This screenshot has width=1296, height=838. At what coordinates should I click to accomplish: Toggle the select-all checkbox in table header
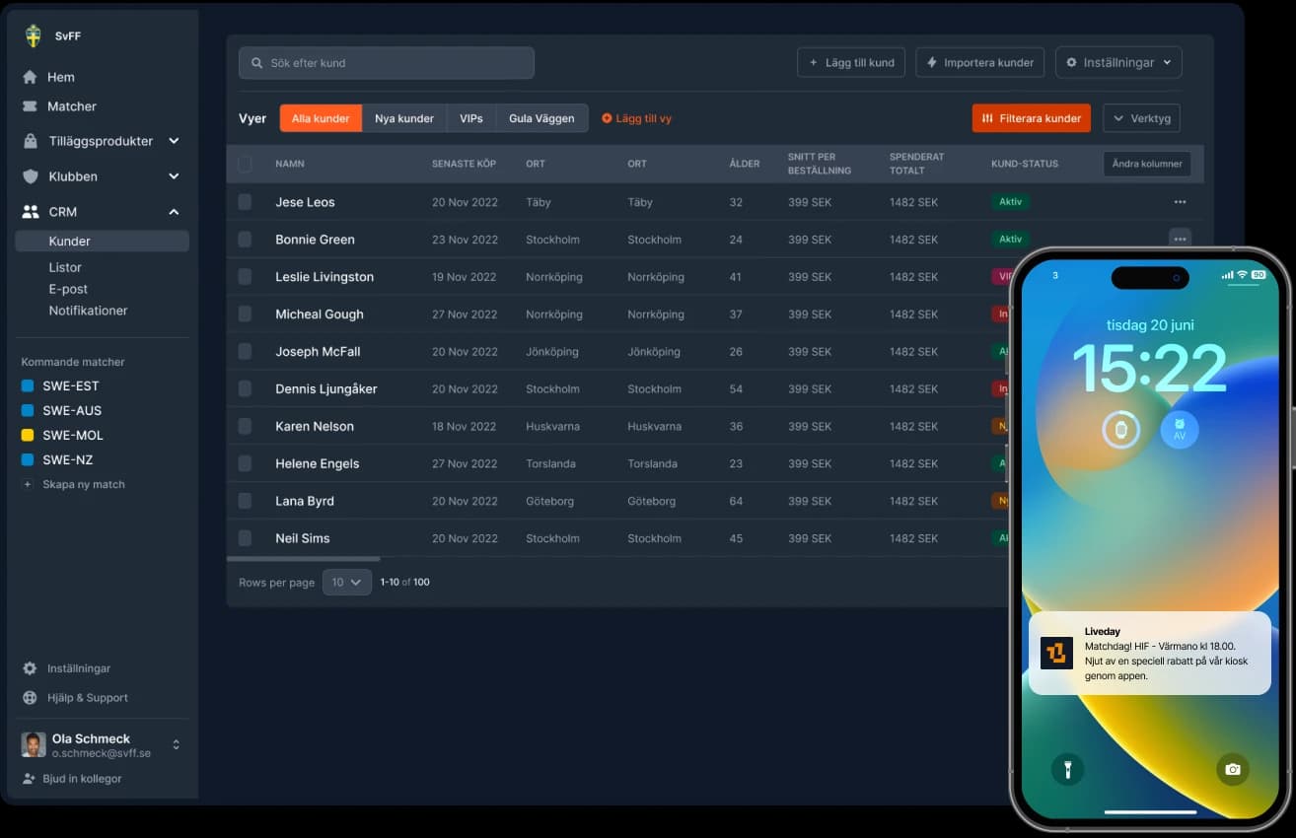(x=245, y=164)
